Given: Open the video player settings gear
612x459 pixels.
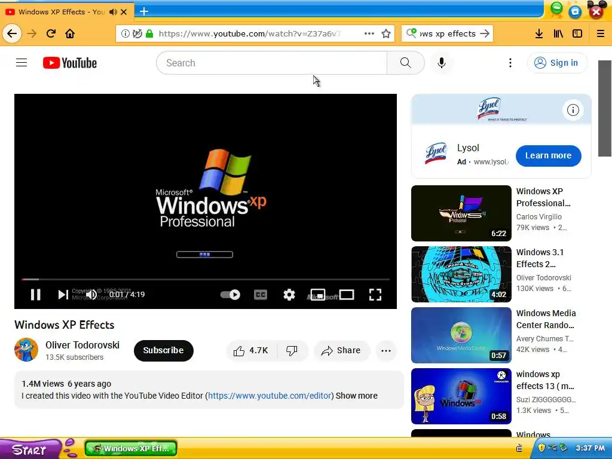Looking at the screenshot, I should coord(289,295).
